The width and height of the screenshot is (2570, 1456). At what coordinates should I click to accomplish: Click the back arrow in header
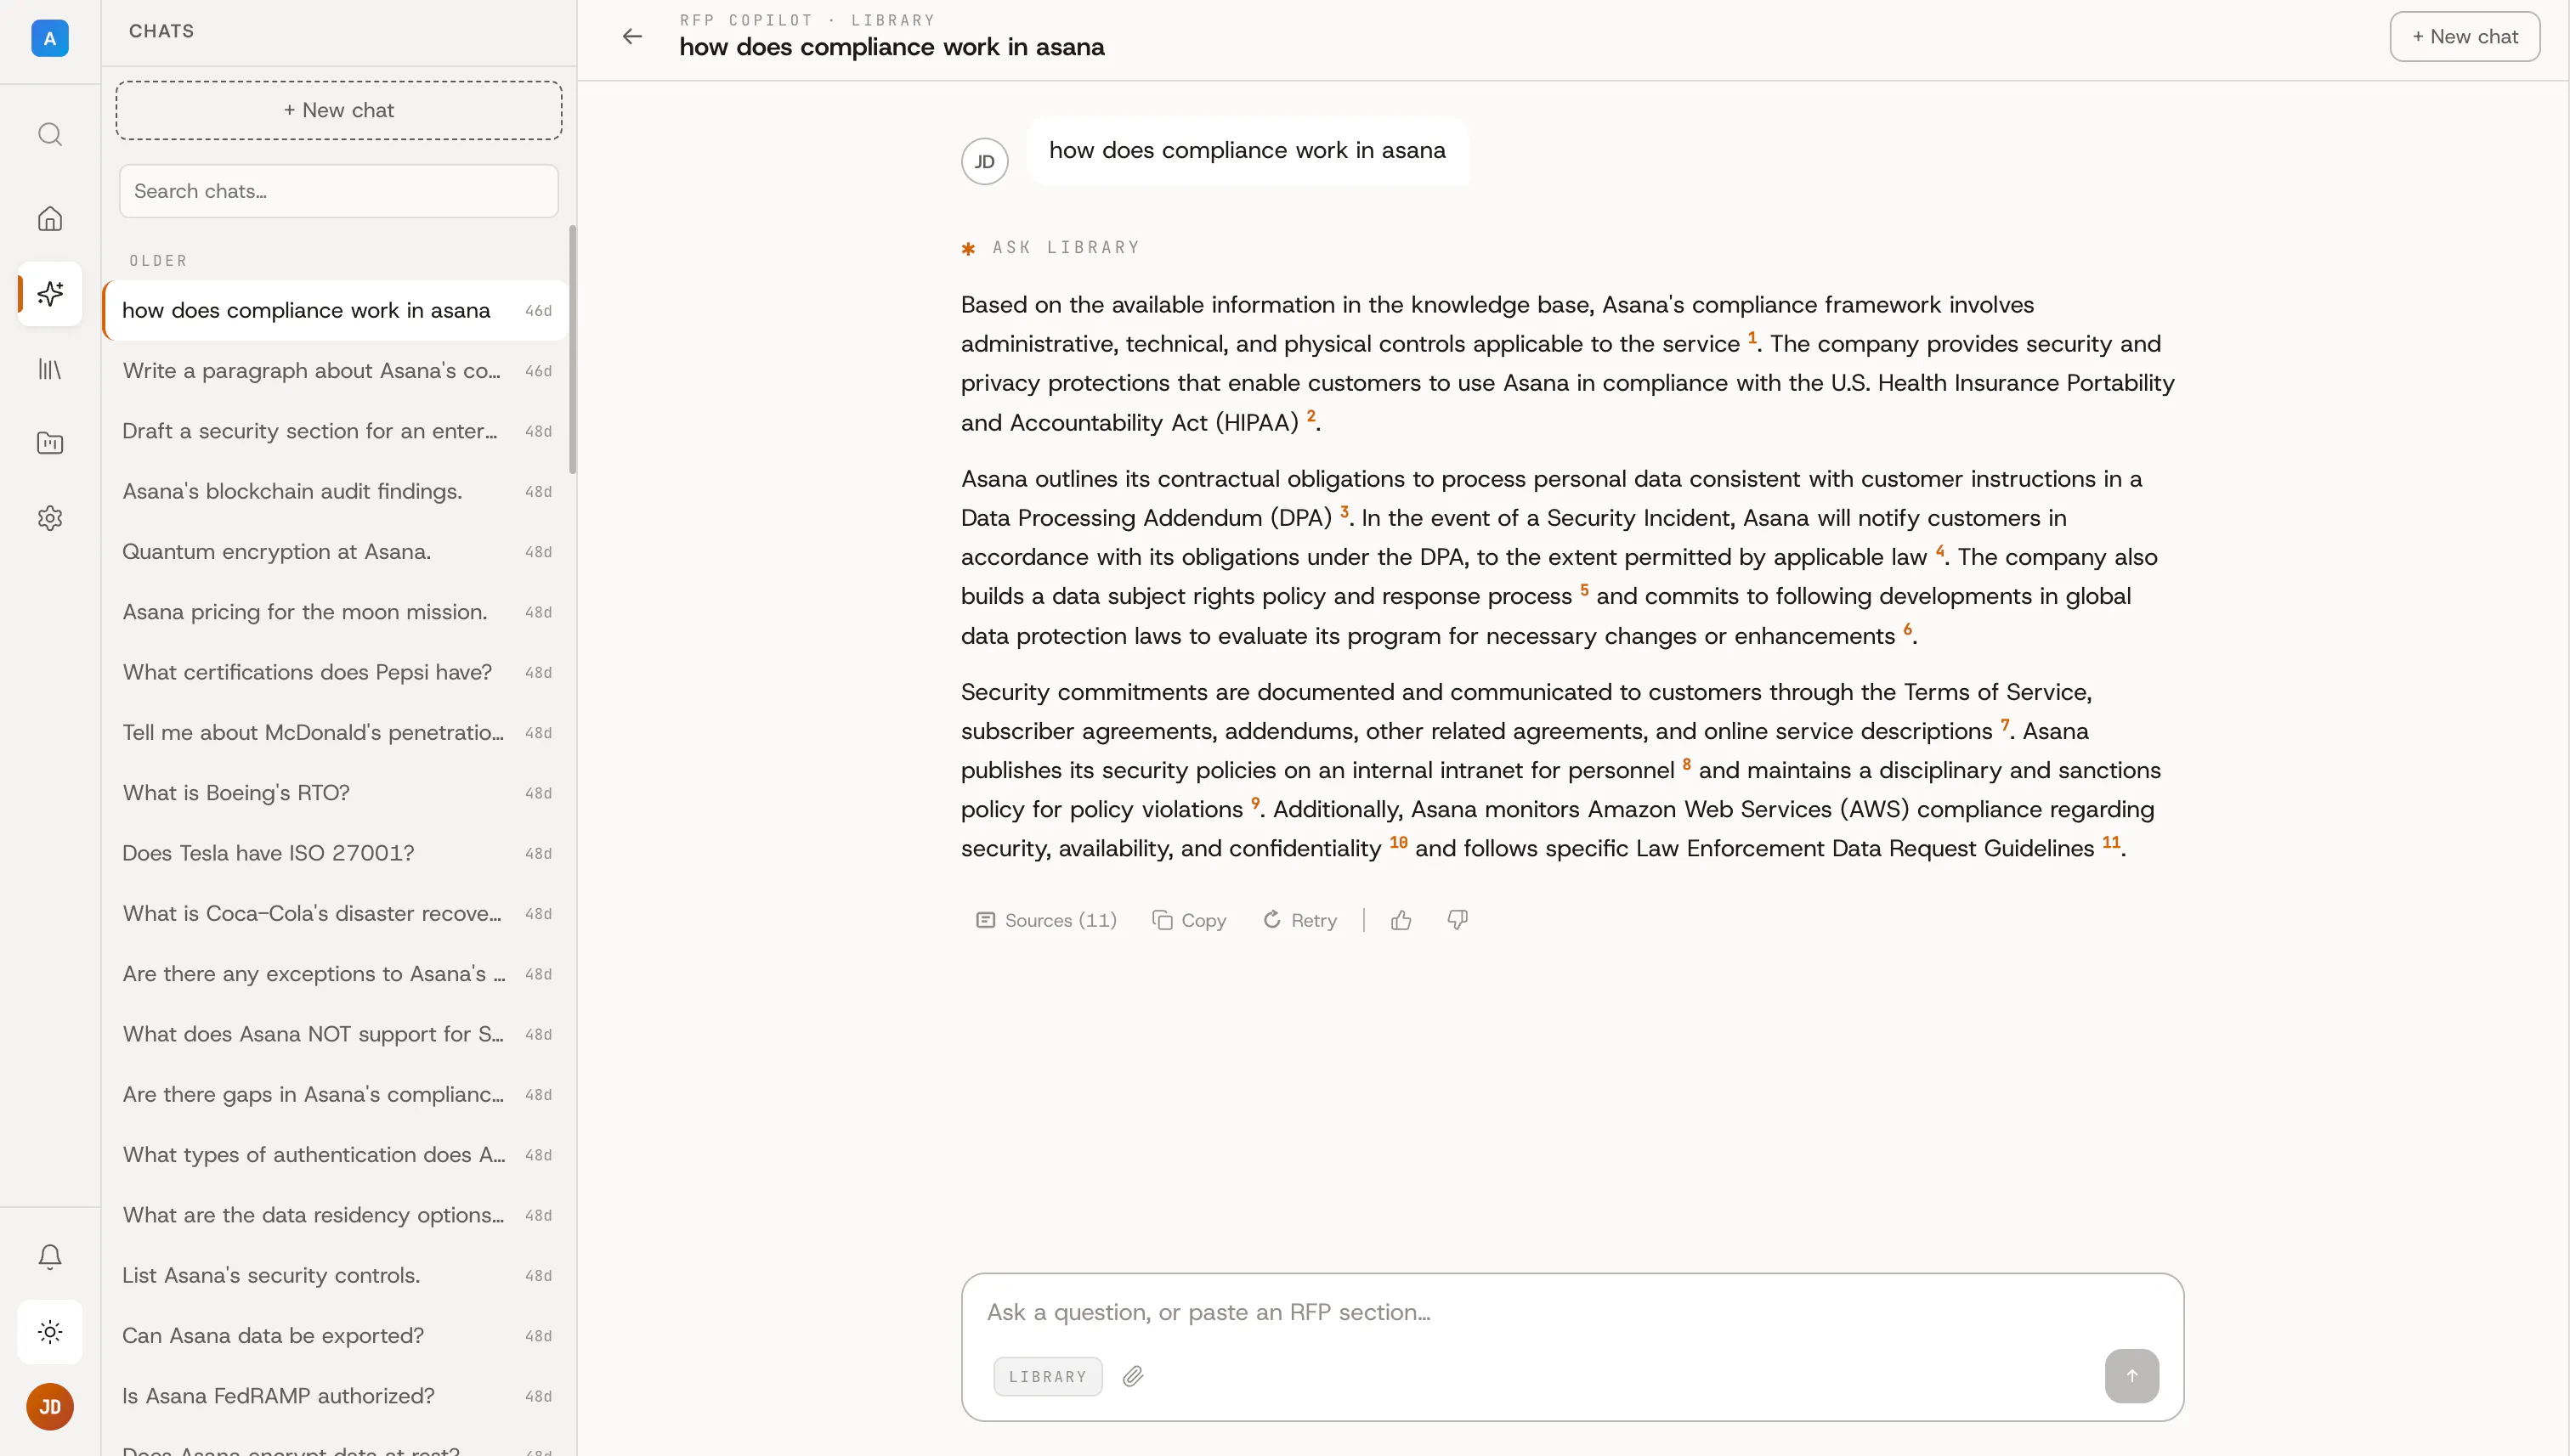(632, 37)
